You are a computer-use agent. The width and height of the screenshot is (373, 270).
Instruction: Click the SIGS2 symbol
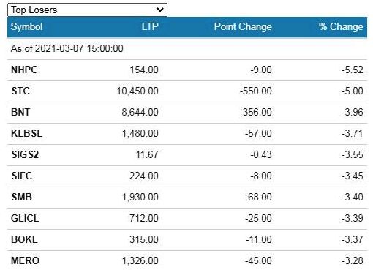tap(25, 154)
